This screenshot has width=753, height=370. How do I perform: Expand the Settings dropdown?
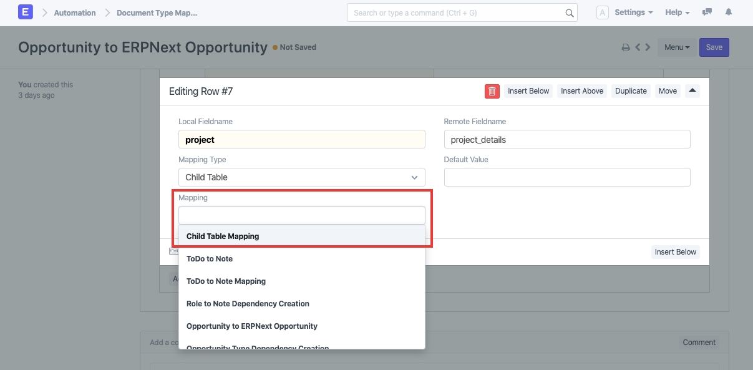click(x=633, y=12)
